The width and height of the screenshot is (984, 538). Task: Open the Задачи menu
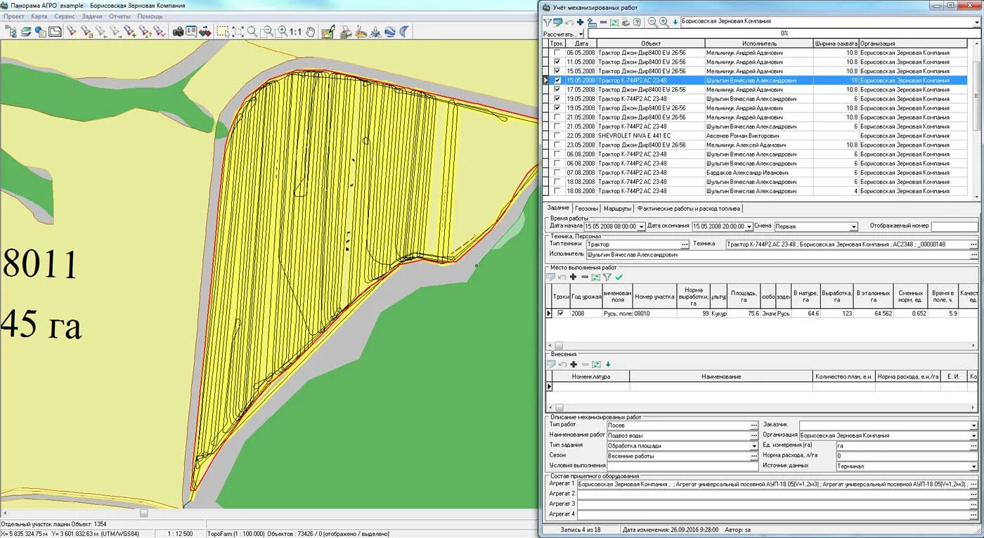pos(91,15)
